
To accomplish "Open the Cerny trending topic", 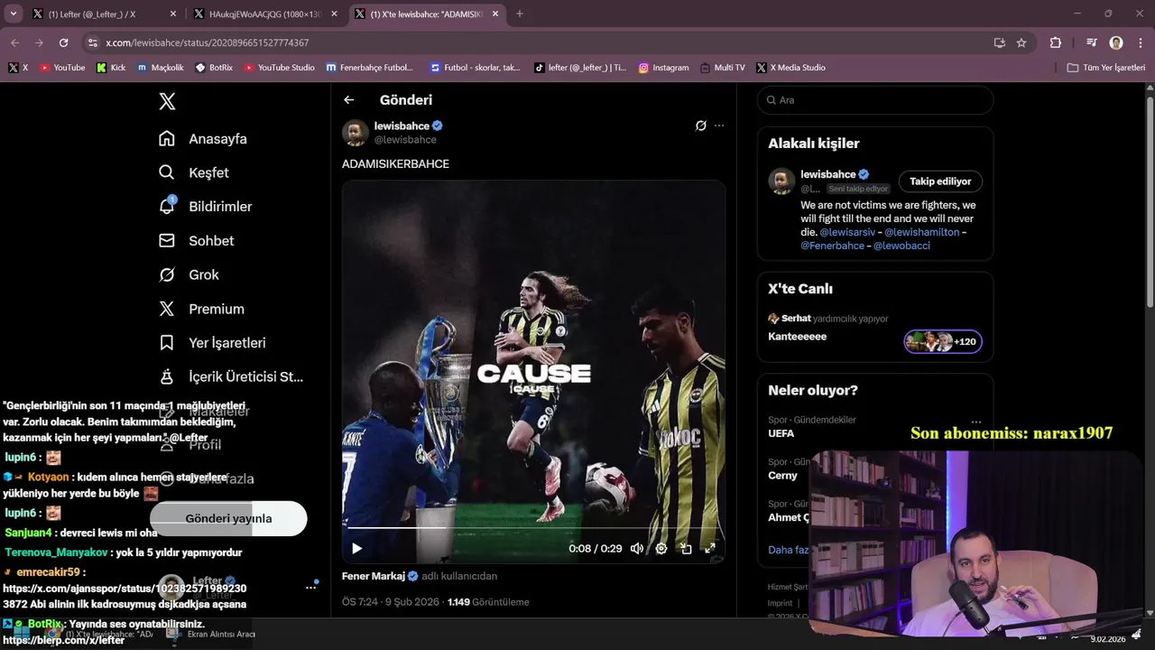I will (782, 476).
